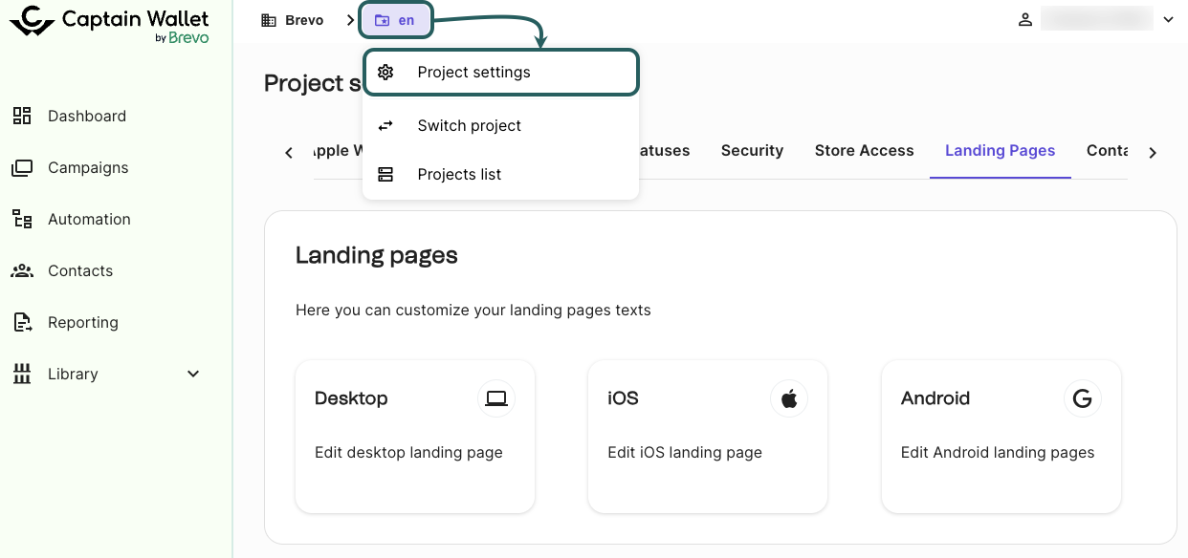The width and height of the screenshot is (1188, 558).
Task: Click the Brevo organization breadcrumb
Action: point(293,20)
